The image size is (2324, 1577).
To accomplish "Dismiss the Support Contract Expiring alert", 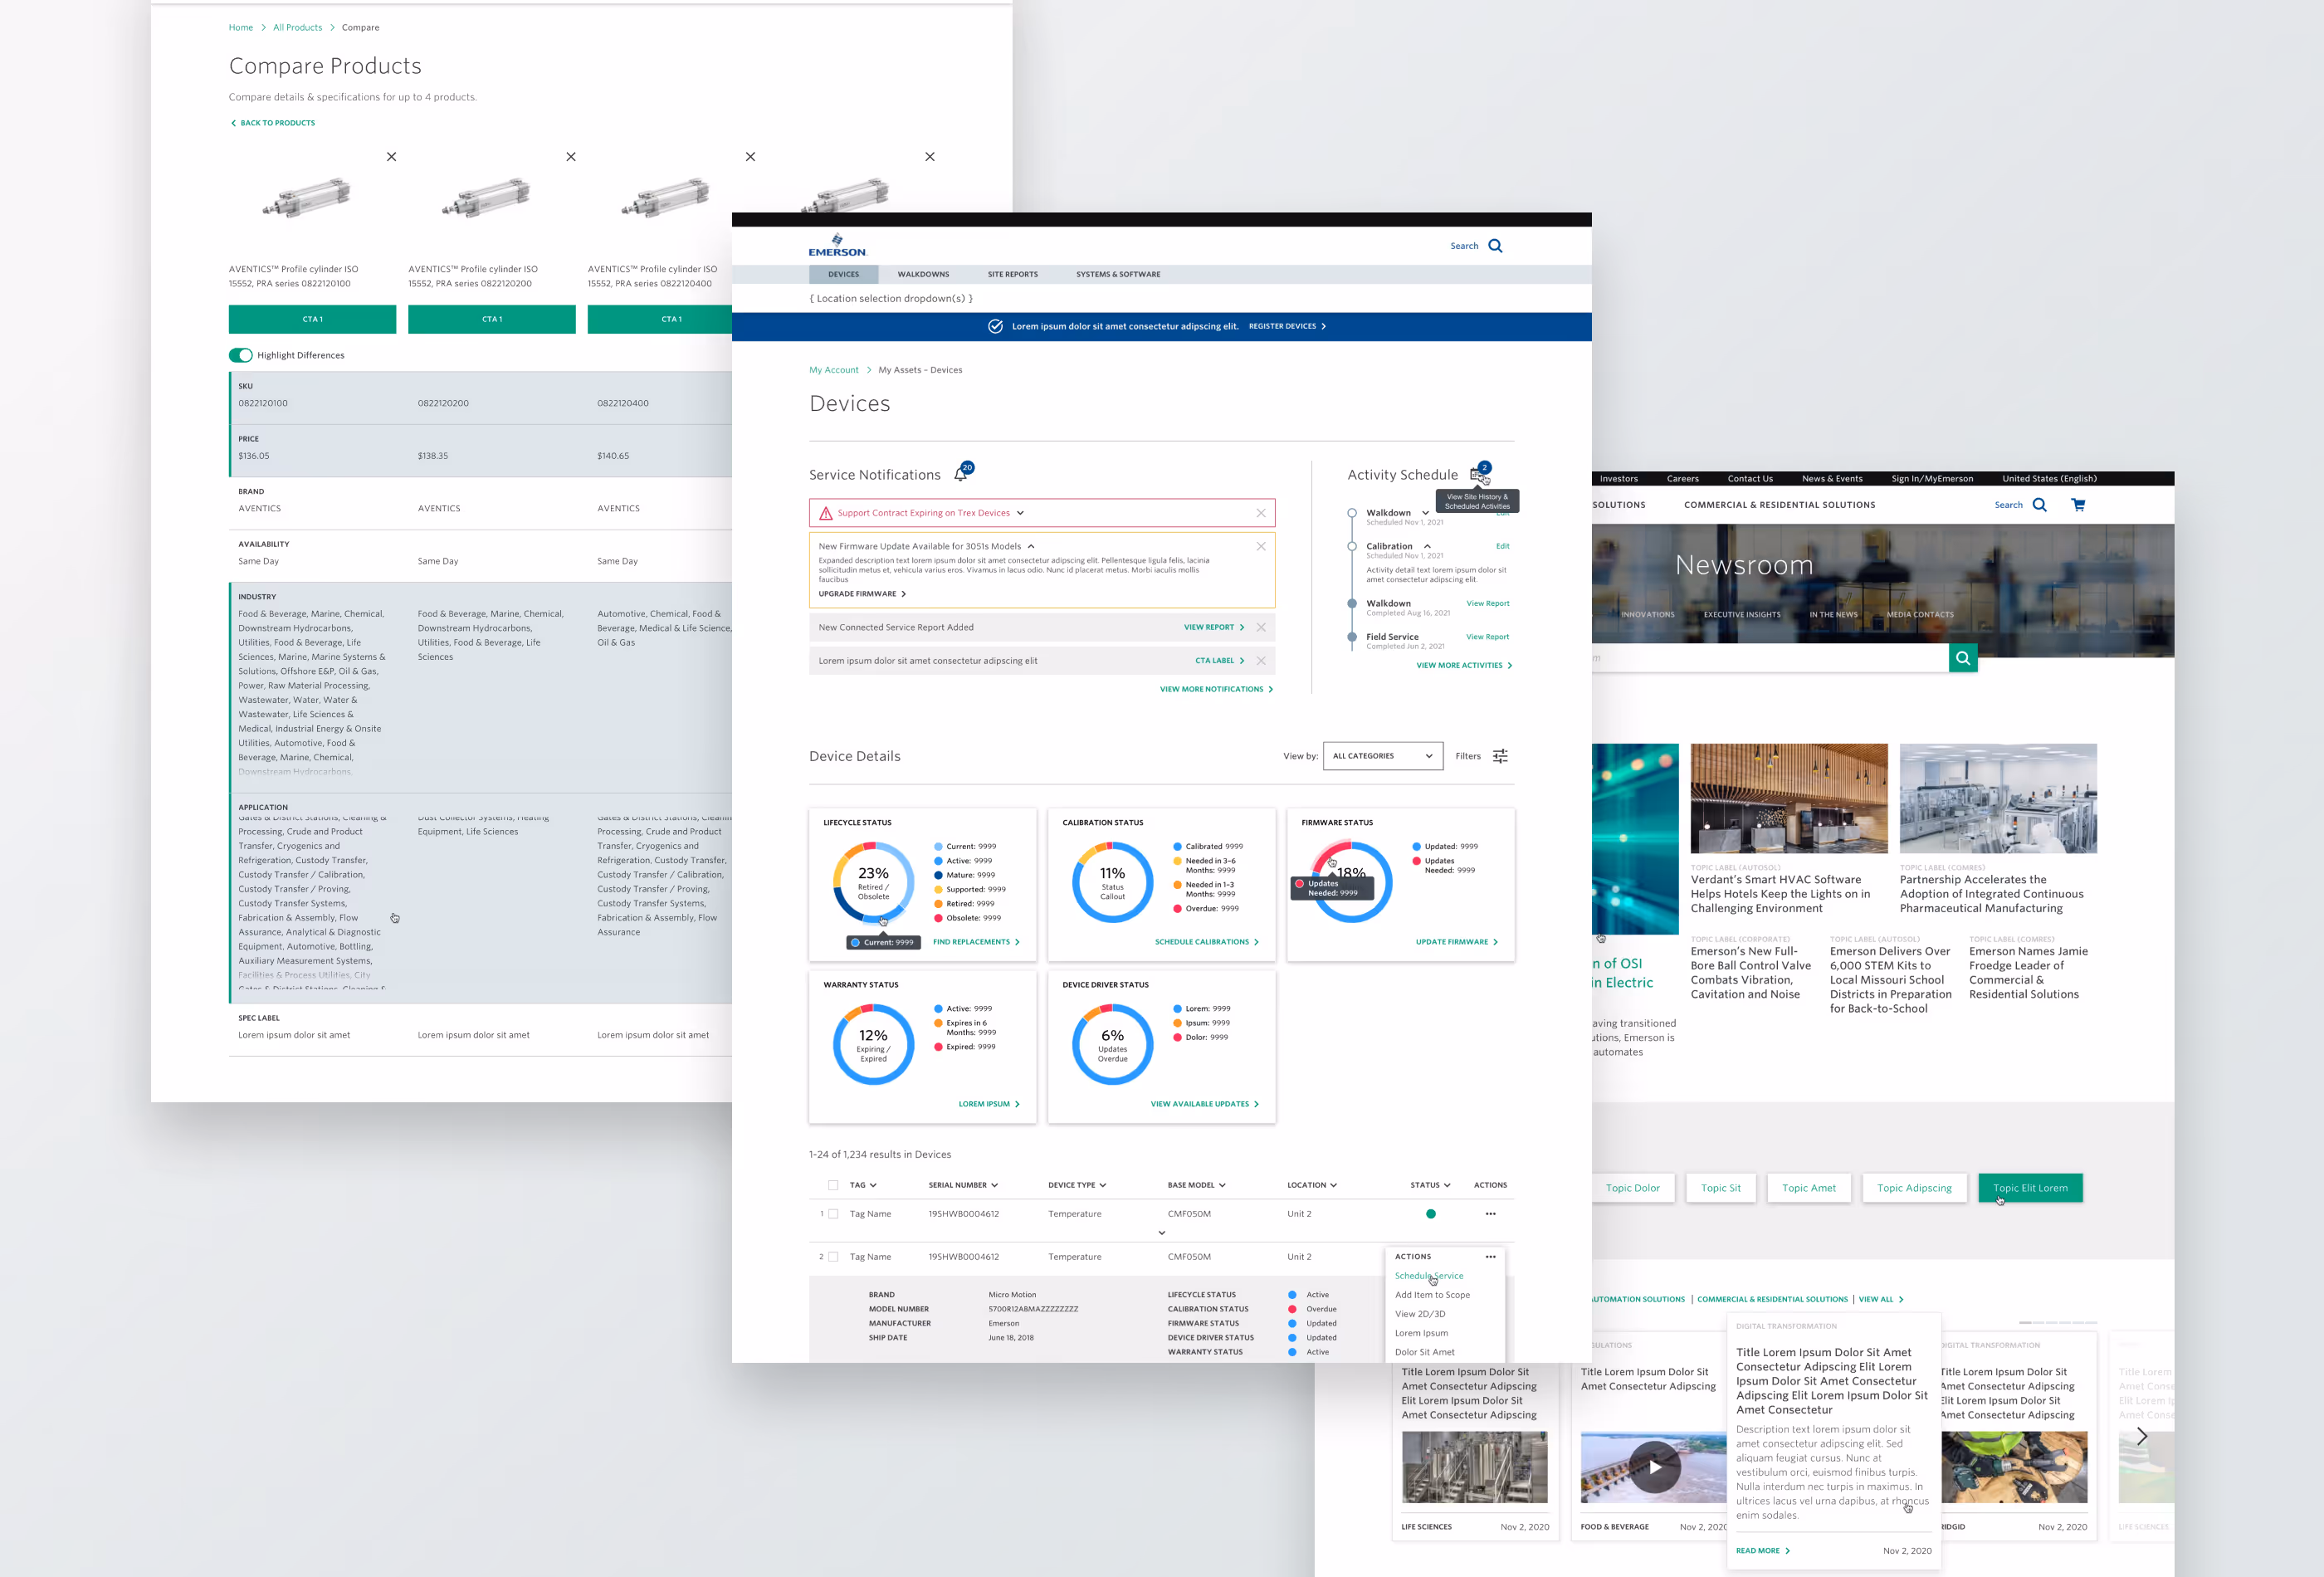I will (x=1260, y=513).
